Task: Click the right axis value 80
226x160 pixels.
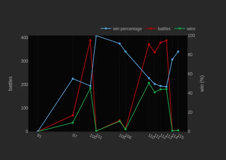Action: [x=190, y=55]
